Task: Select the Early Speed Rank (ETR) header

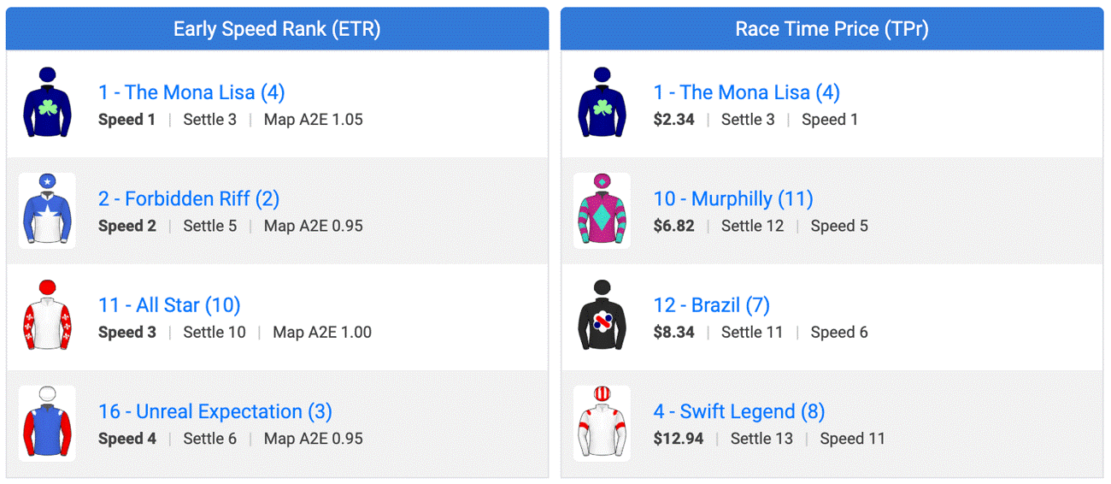Action: pyautogui.click(x=277, y=29)
